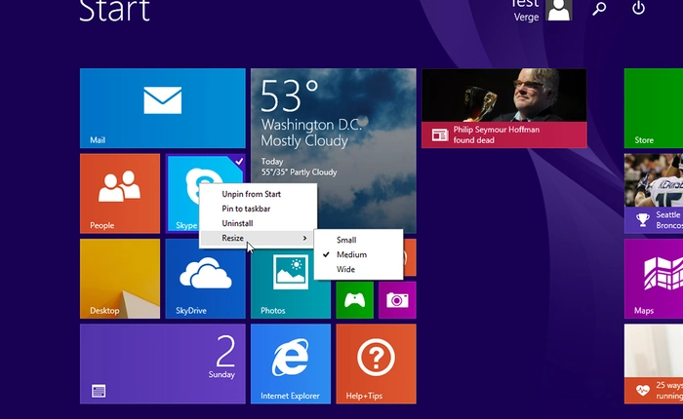The width and height of the screenshot is (683, 419).
Task: Open the Desktop tile
Action: click(120, 279)
